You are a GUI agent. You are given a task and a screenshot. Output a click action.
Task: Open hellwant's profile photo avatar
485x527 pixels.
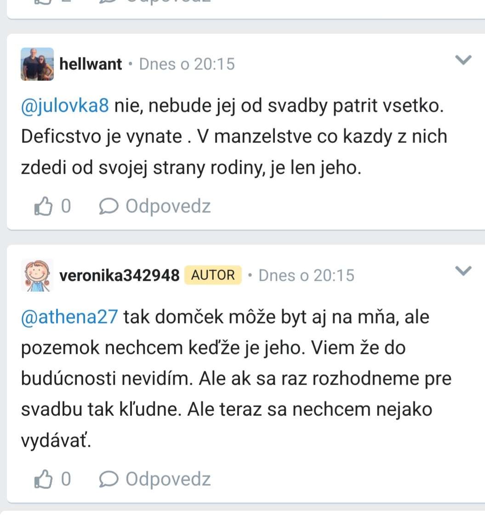point(37,64)
